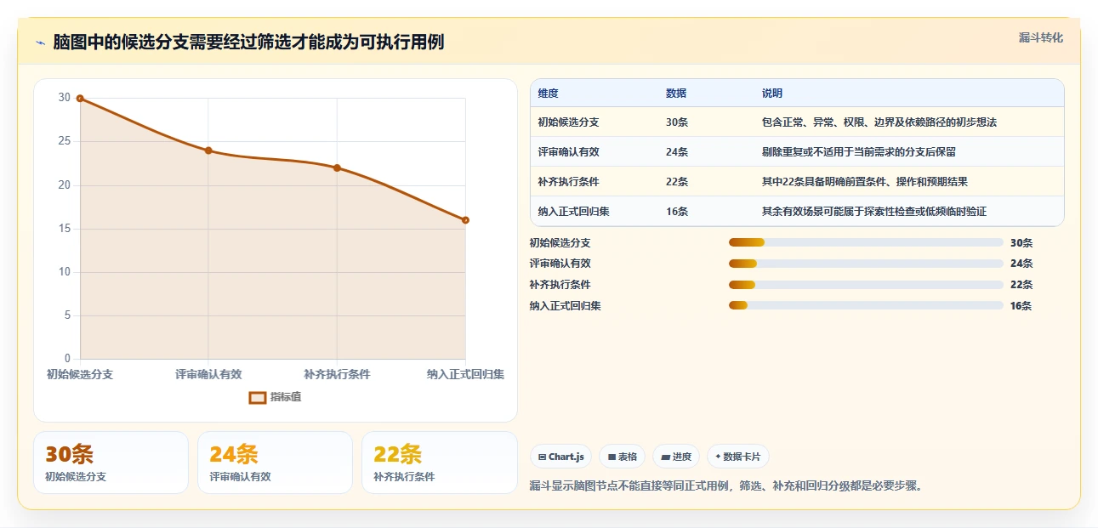This screenshot has height=528, width=1098.
Task: Click the Chart.js chip
Action: pyautogui.click(x=561, y=457)
